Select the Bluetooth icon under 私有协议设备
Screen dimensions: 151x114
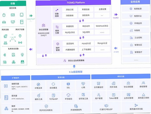point(5,55)
